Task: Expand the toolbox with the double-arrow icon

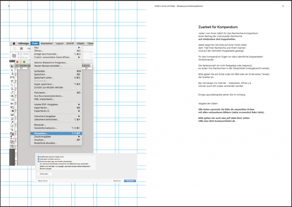Action: 11,61
